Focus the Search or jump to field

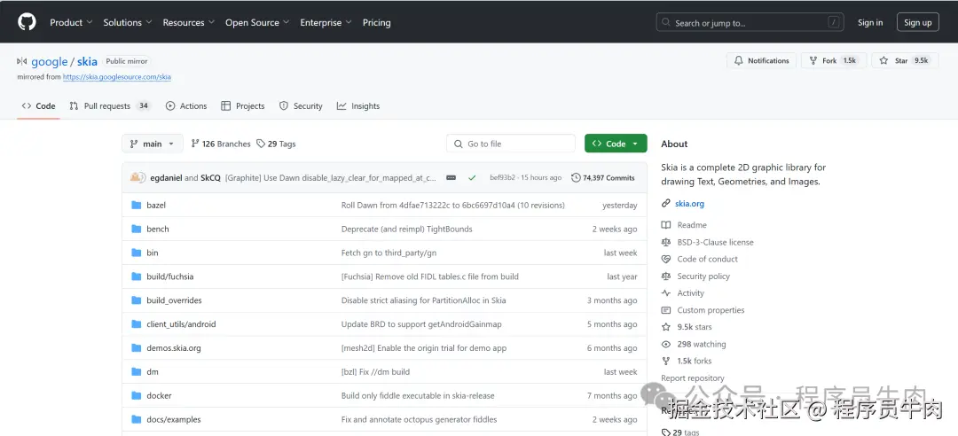click(x=752, y=22)
